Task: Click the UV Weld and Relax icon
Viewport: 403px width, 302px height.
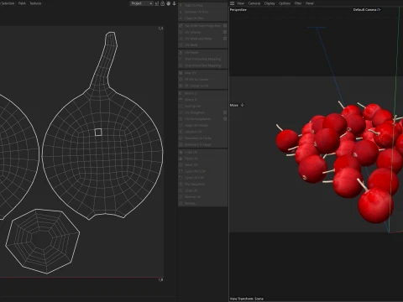Action: pos(181,39)
